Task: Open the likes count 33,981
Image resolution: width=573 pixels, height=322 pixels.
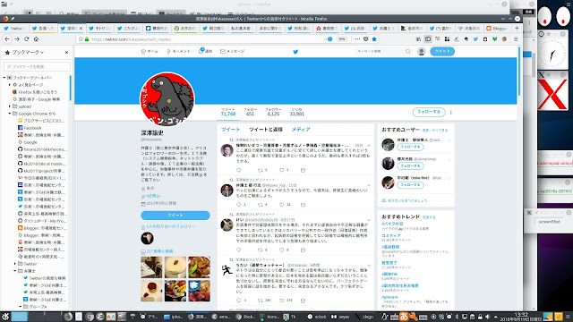Action: (296, 112)
